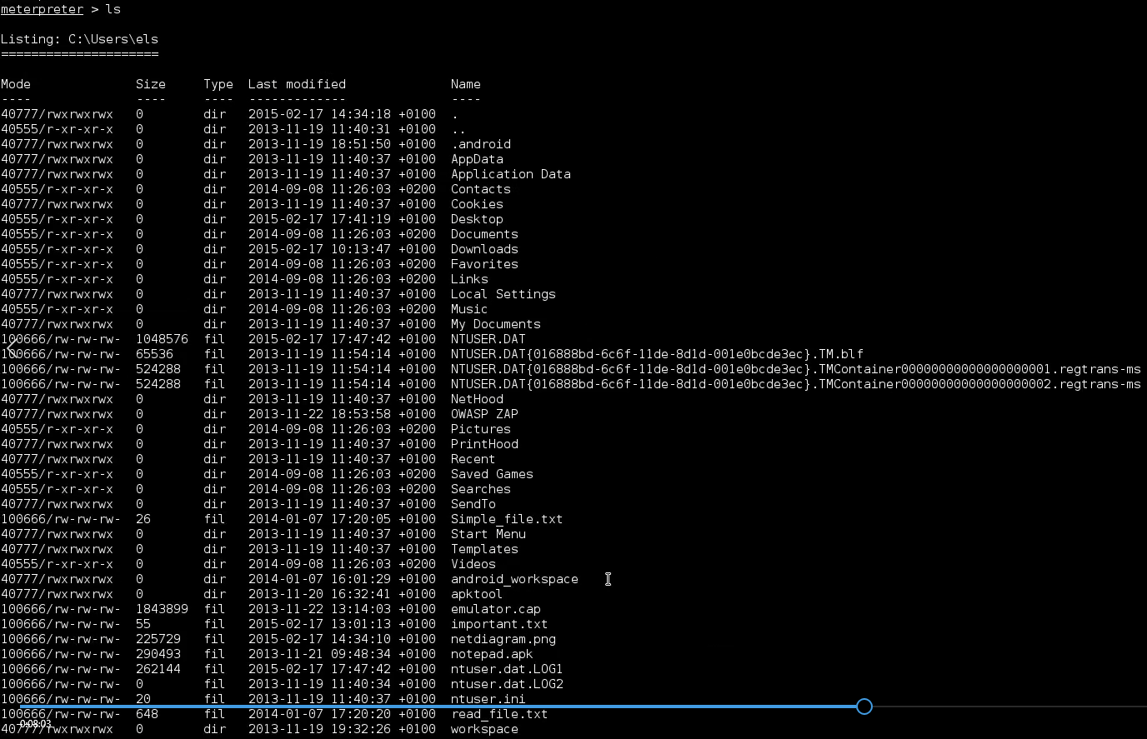Click the 'PrintHood' directory name

[484, 444]
